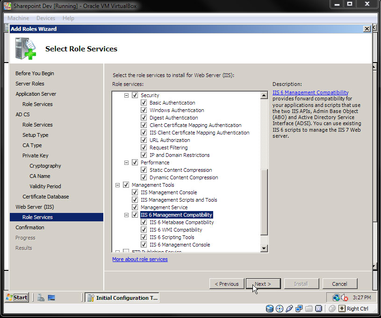This screenshot has height=318, width=381.
Task: Click the virtualization status V icon
Action: click(318, 309)
